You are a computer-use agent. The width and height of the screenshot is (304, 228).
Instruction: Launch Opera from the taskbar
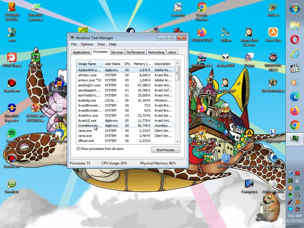[x=295, y=39]
